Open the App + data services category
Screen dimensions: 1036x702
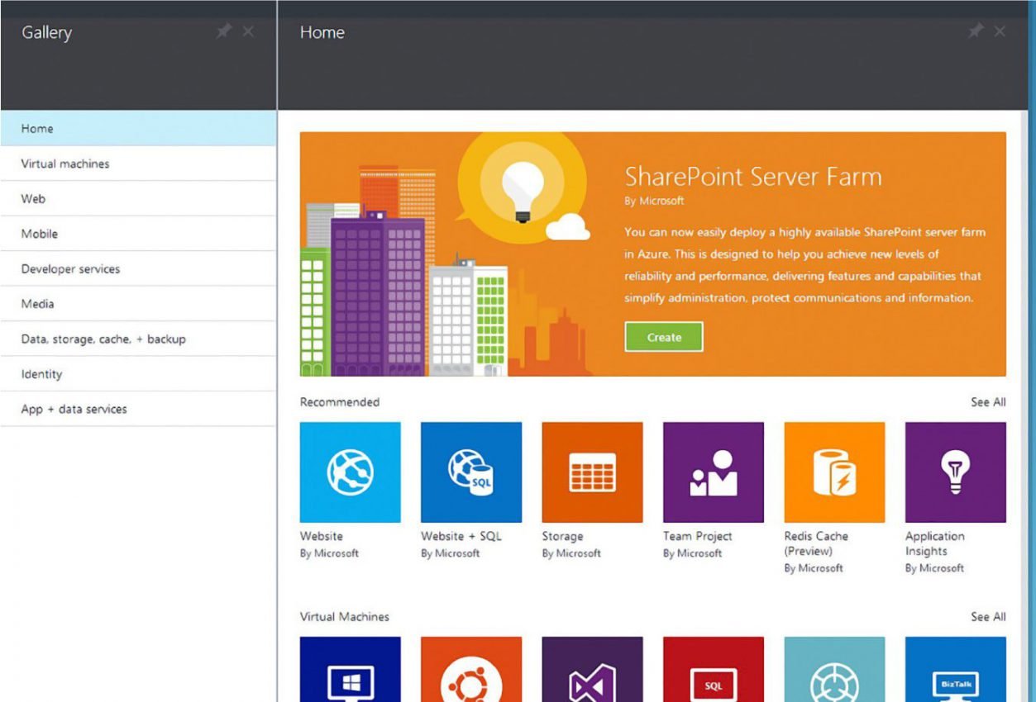click(74, 410)
